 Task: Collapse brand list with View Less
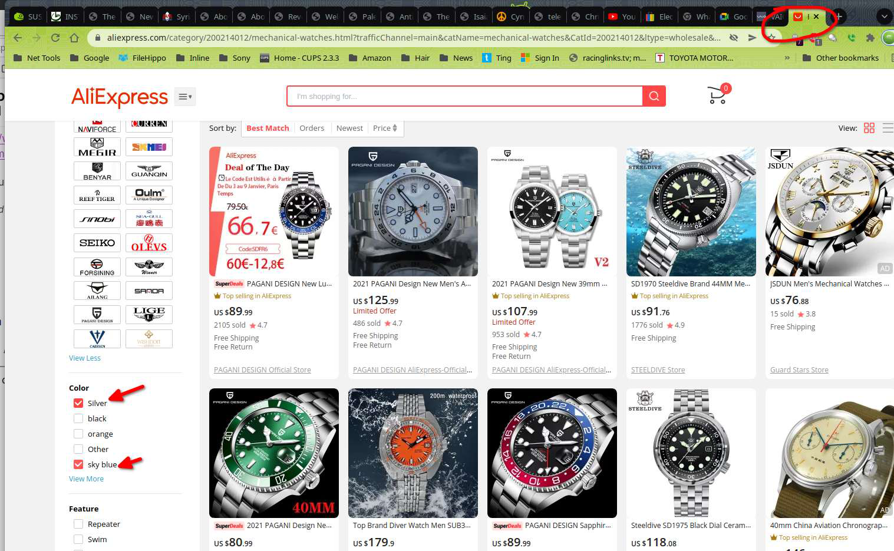85,358
